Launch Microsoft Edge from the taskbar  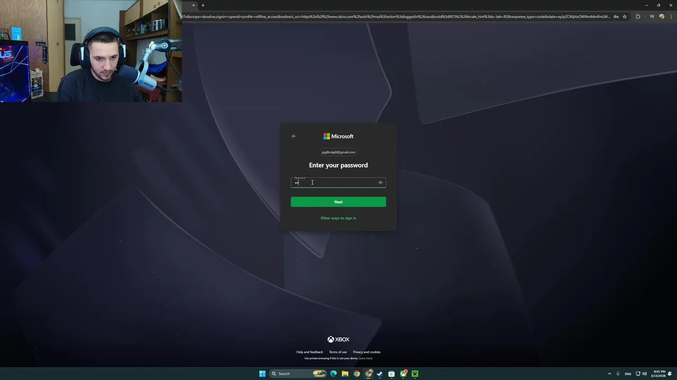[333, 374]
